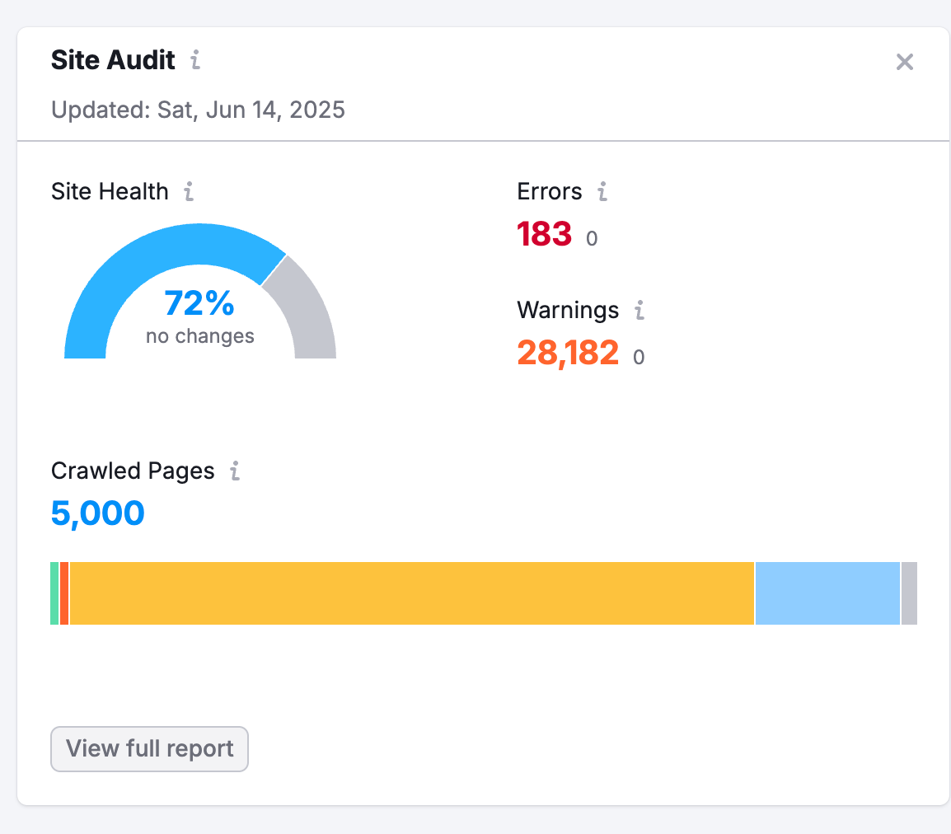Click the Warnings info icon
951x834 pixels.
pos(639,310)
